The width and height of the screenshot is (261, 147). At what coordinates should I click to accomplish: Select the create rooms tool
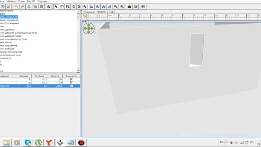point(73,7)
